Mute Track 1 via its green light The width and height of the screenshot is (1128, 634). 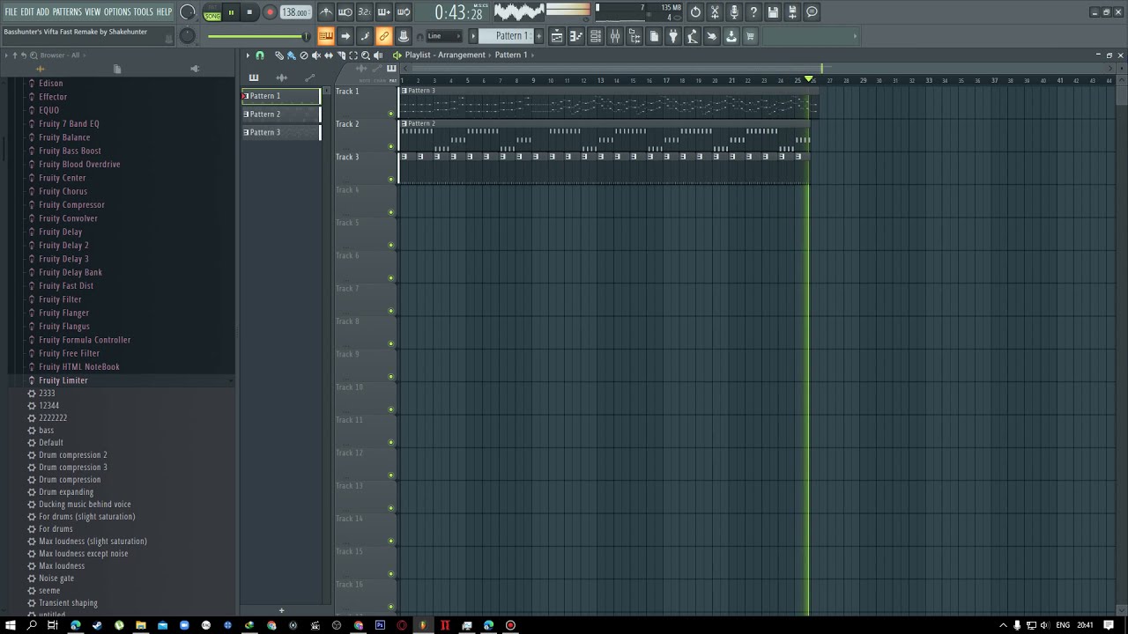pos(391,114)
